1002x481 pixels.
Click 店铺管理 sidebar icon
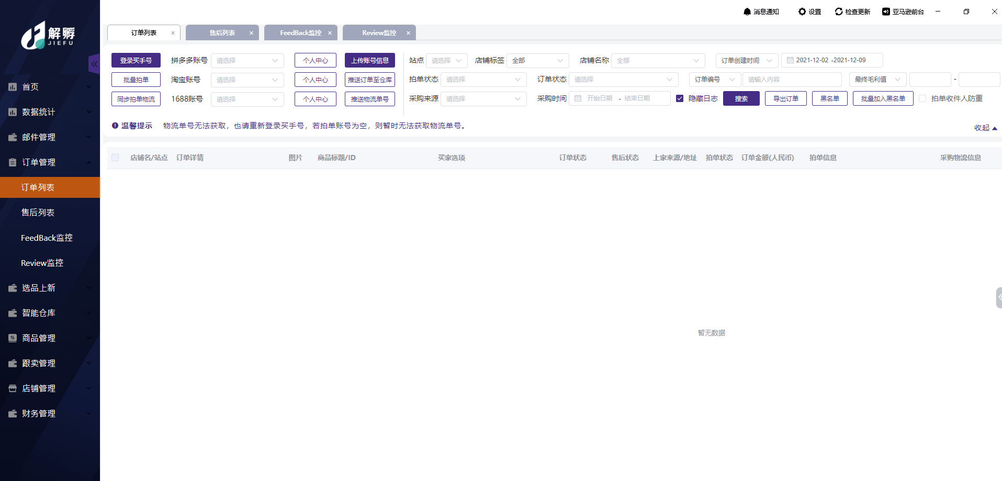coord(13,388)
